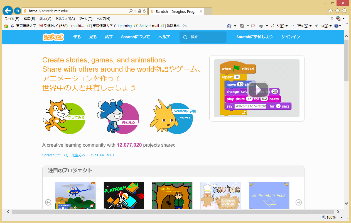This screenshot has width=351, height=223.
Task: Open the 編集(E) menu
Action: point(29,19)
